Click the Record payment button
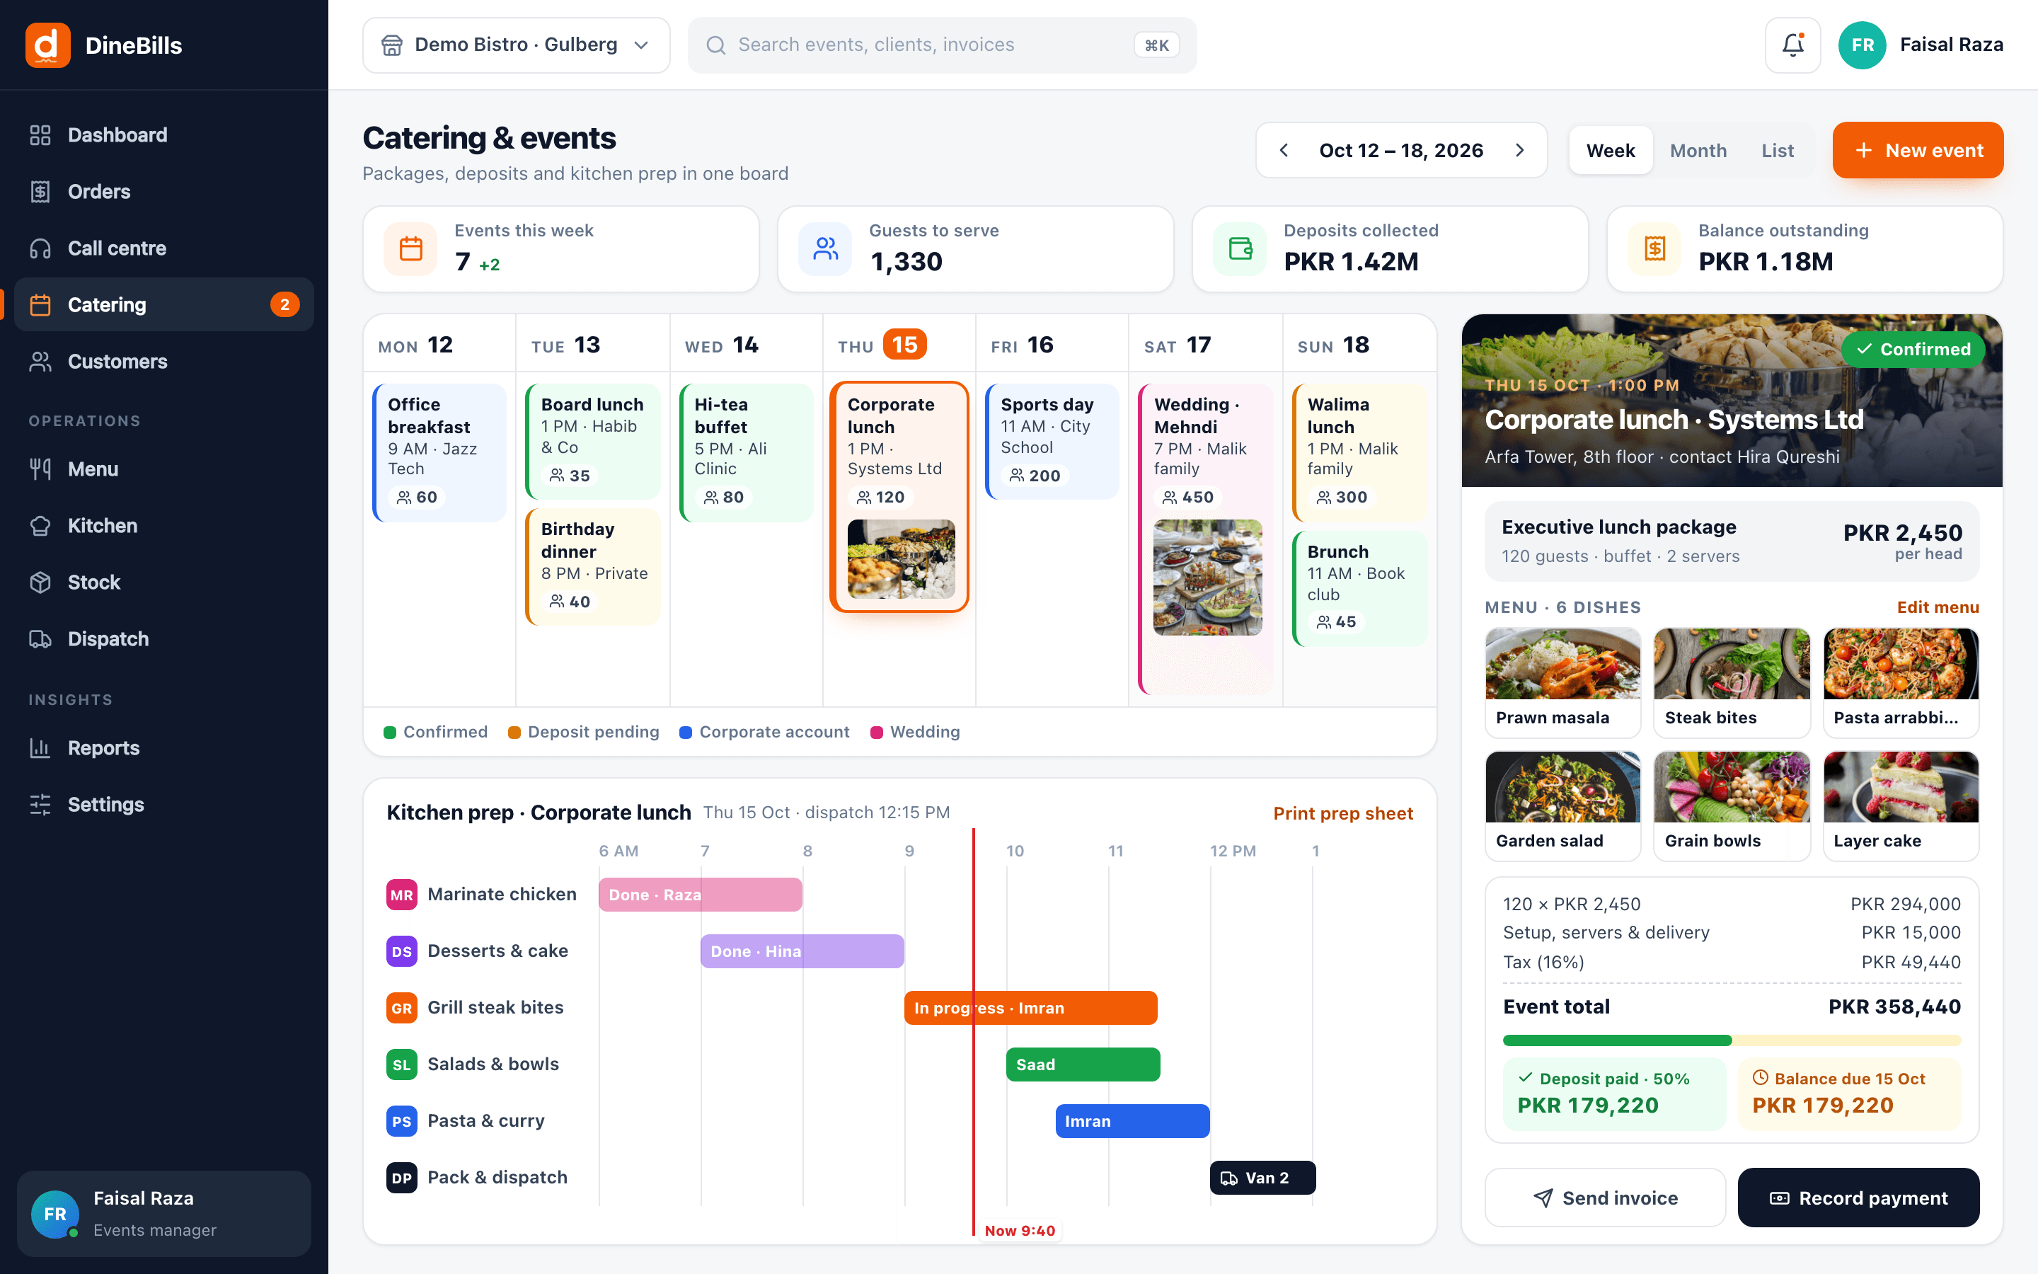 (x=1859, y=1198)
